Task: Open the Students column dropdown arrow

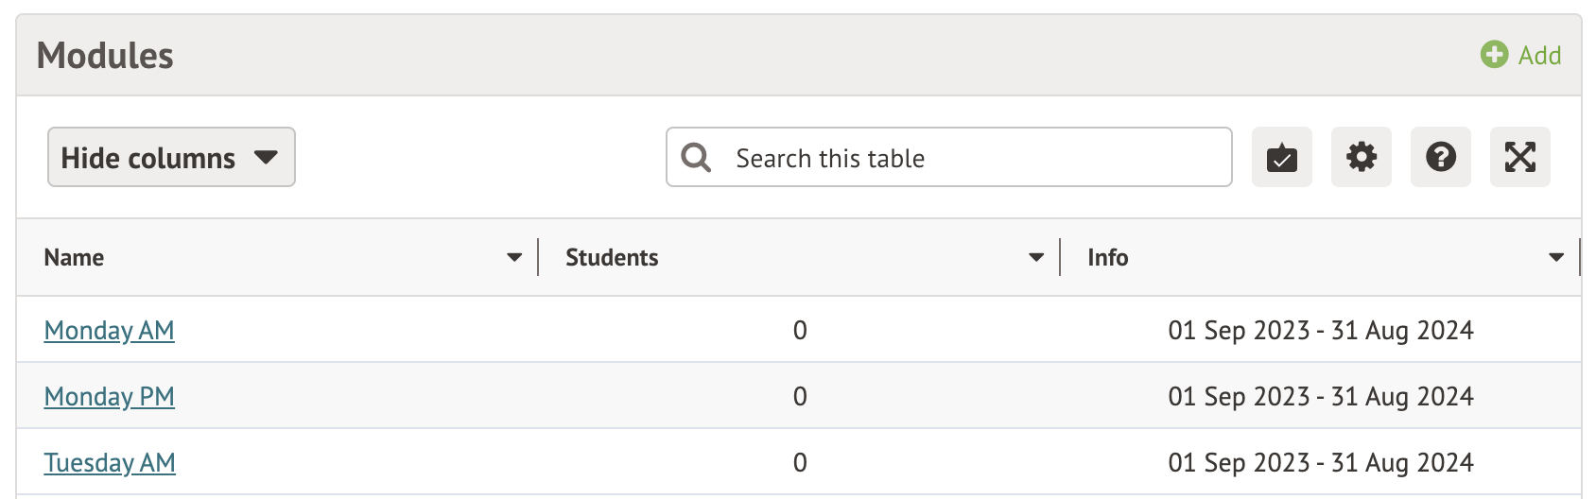Action: coord(1036,257)
